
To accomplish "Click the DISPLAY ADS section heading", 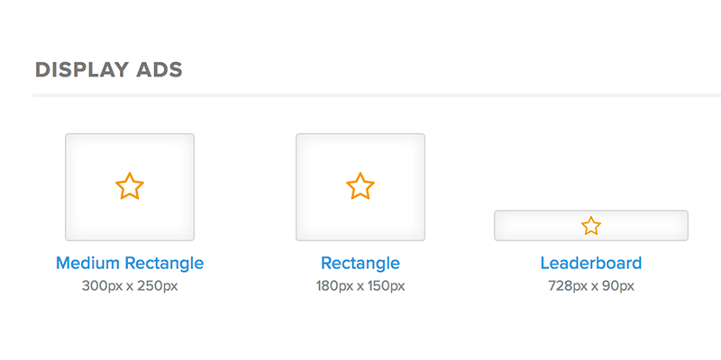I will 108,70.
